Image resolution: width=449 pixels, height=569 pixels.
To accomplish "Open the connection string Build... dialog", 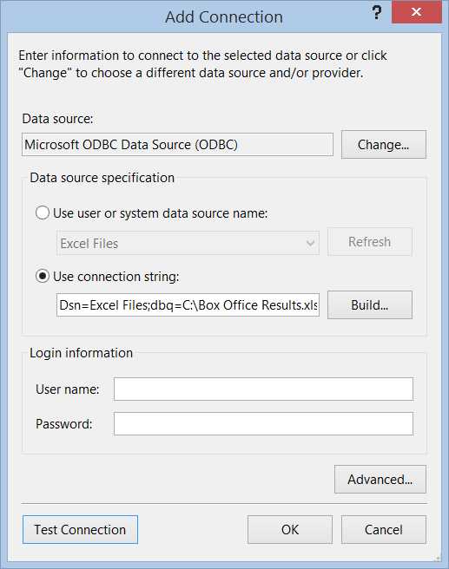I will click(370, 304).
